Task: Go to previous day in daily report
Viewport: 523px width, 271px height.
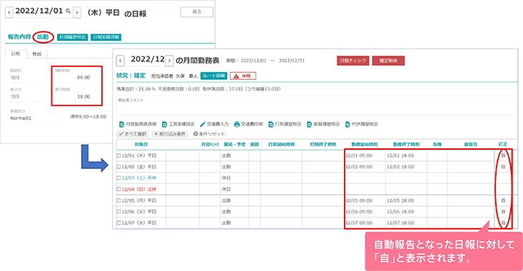Action: click(9, 13)
